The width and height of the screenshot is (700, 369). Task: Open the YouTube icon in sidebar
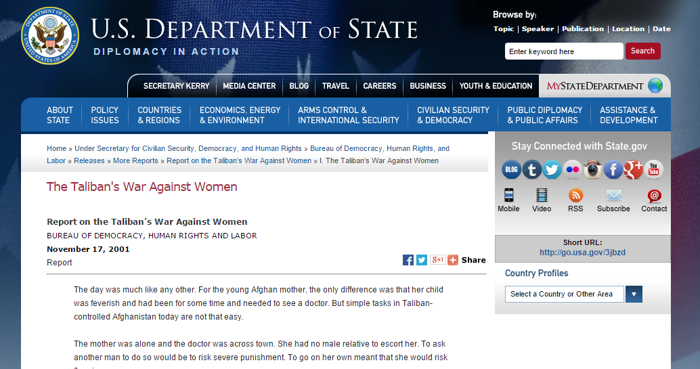click(x=653, y=169)
